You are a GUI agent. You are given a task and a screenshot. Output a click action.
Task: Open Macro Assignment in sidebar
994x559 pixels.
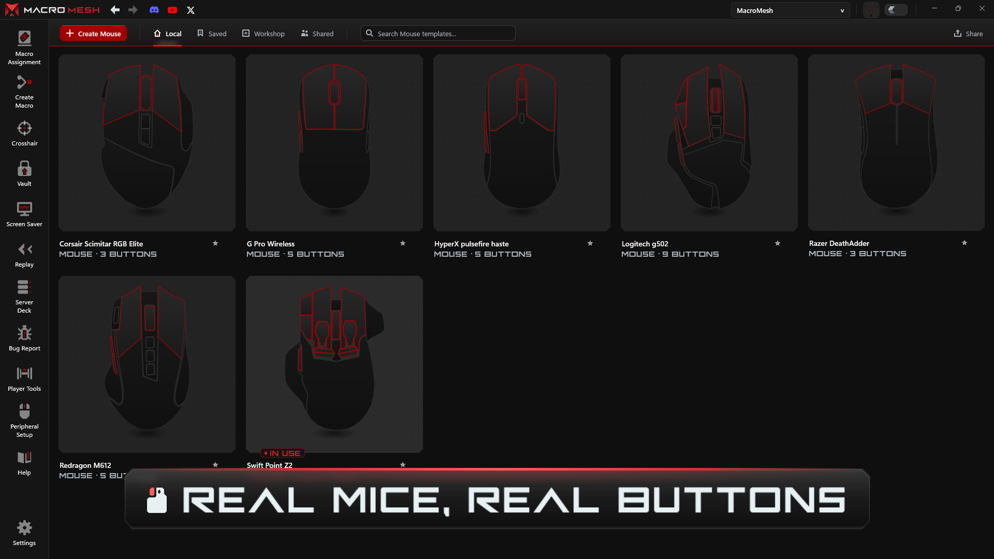click(24, 48)
